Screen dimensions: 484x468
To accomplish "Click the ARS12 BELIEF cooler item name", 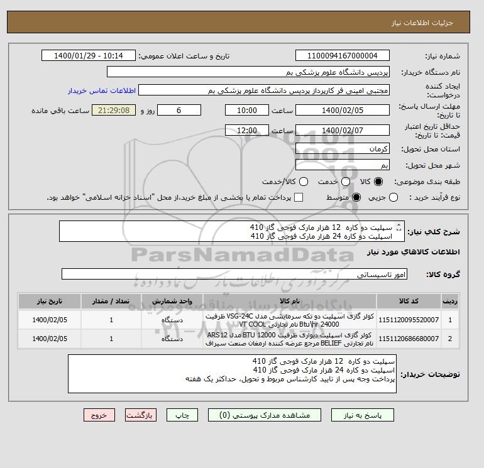I will tap(290, 339).
